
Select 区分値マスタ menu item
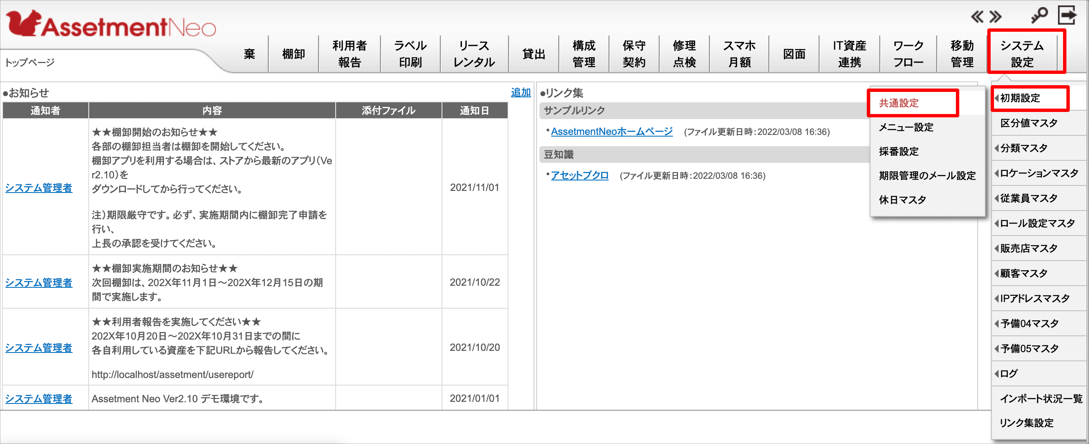click(1038, 123)
